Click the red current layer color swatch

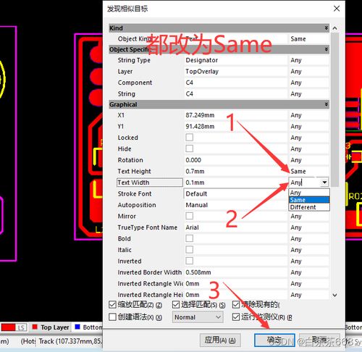[8, 327]
